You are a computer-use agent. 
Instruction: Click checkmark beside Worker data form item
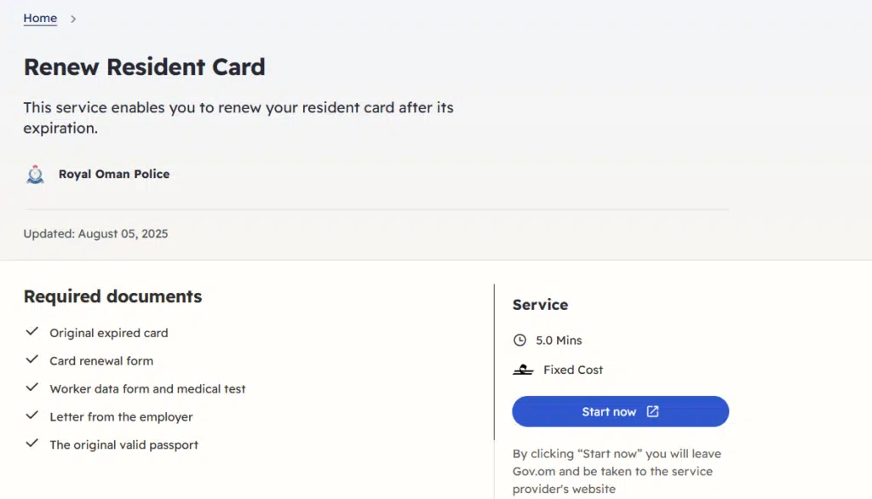(32, 387)
